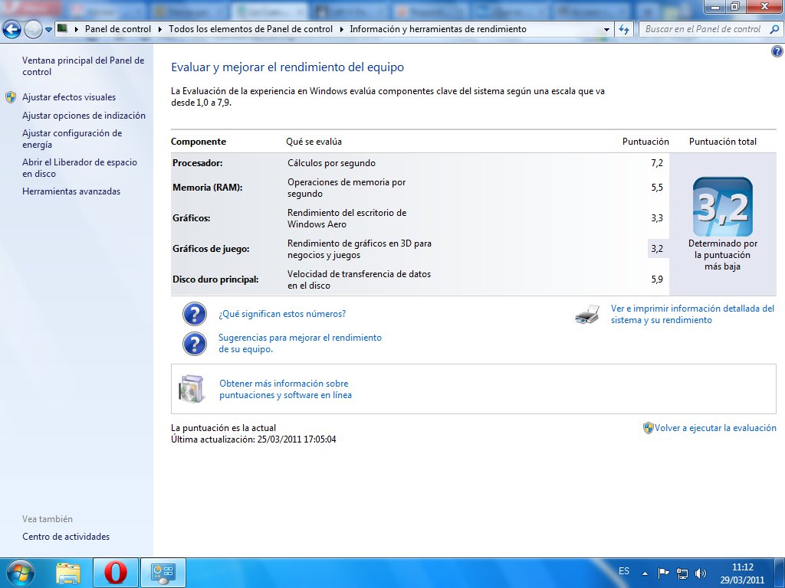This screenshot has height=588, width=785.
Task: Click the Control Panel icon in address bar
Action: [x=62, y=28]
